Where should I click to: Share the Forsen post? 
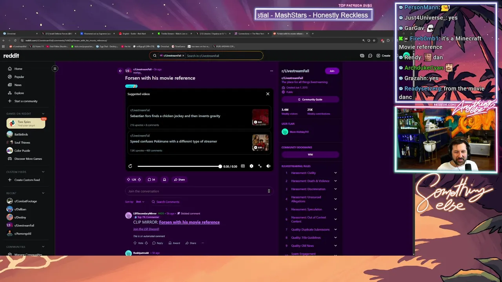[x=179, y=179]
